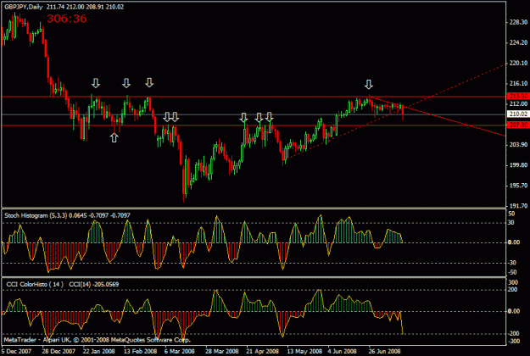Select the red 213.50 resistance price tag
This screenshot has width=530, height=356.
coord(518,97)
